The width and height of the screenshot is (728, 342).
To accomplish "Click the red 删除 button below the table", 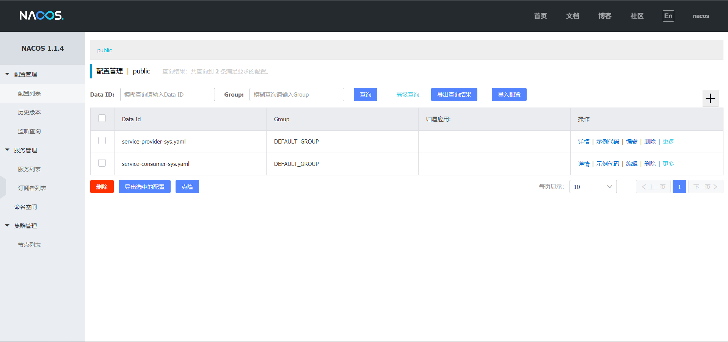I will (x=102, y=187).
